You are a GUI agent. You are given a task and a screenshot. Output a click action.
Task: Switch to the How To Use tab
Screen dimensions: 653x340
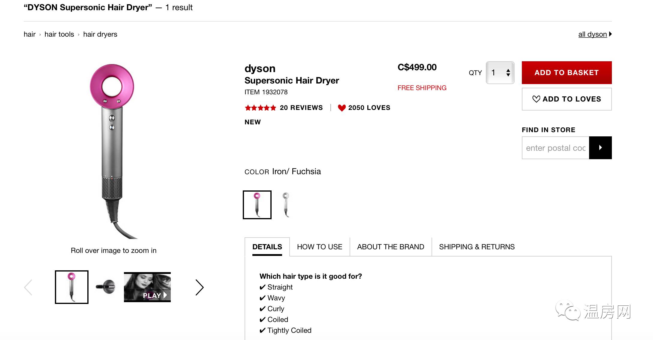tap(320, 247)
